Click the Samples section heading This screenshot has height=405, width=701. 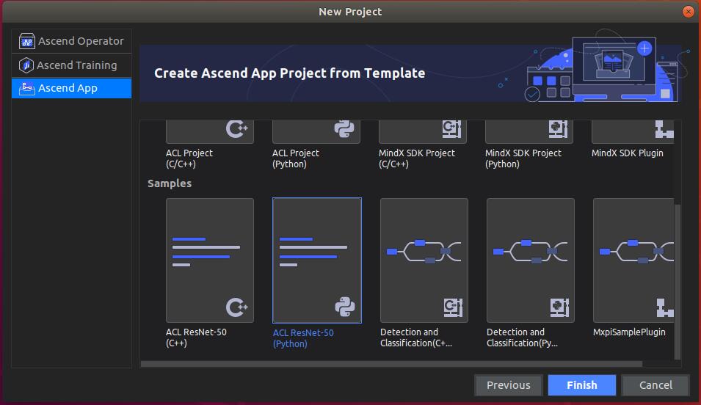pos(170,183)
